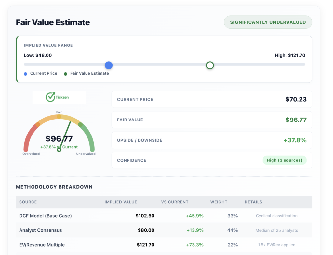333x255 pixels.
Task: Click the Significantly Undervalued badge
Action: click(x=268, y=22)
